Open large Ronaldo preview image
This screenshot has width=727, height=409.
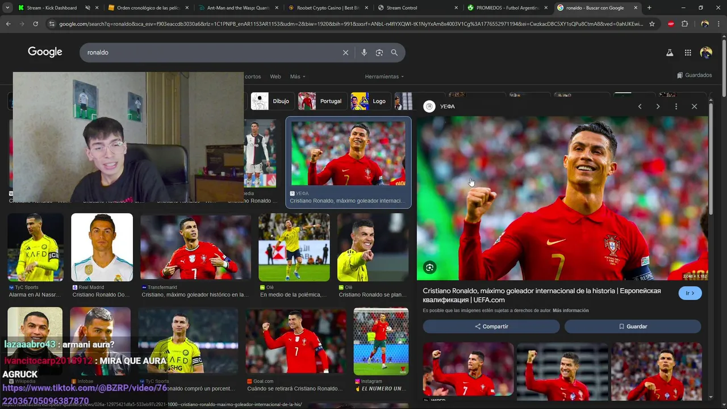562,198
